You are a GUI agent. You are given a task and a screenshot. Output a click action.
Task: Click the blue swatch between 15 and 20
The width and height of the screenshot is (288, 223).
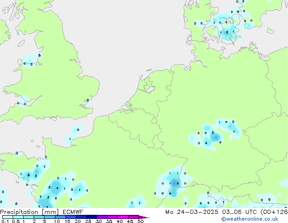(70, 217)
